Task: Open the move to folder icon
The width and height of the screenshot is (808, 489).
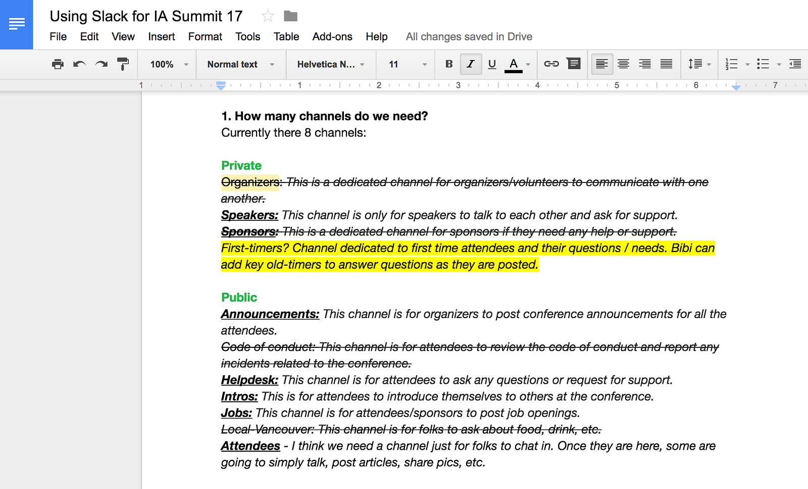Action: [290, 17]
